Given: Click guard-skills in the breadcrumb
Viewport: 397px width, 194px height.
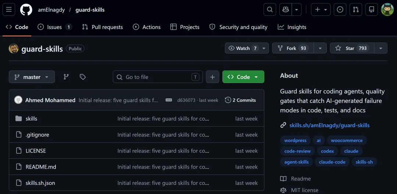Looking at the screenshot, I should (x=90, y=10).
